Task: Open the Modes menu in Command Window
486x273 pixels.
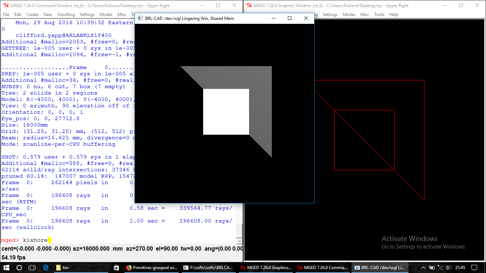Action: point(106,15)
